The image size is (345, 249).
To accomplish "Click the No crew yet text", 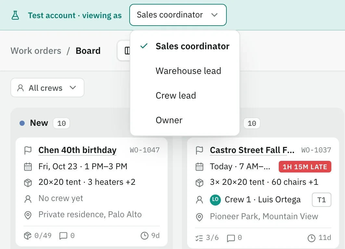I will pyautogui.click(x=61, y=198).
